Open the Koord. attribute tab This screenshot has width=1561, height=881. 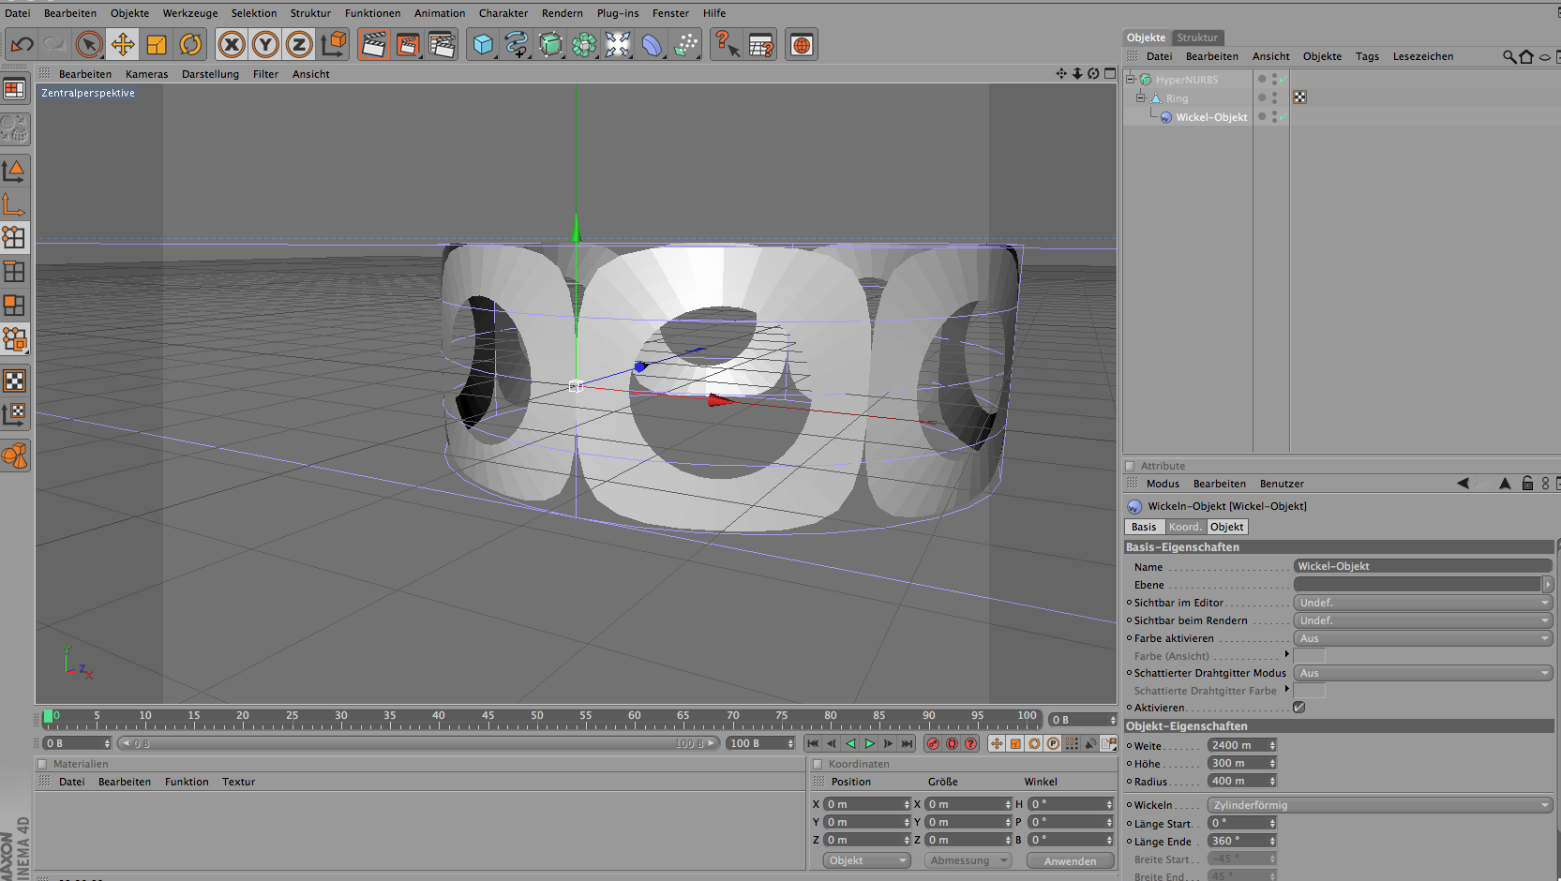[x=1185, y=527]
